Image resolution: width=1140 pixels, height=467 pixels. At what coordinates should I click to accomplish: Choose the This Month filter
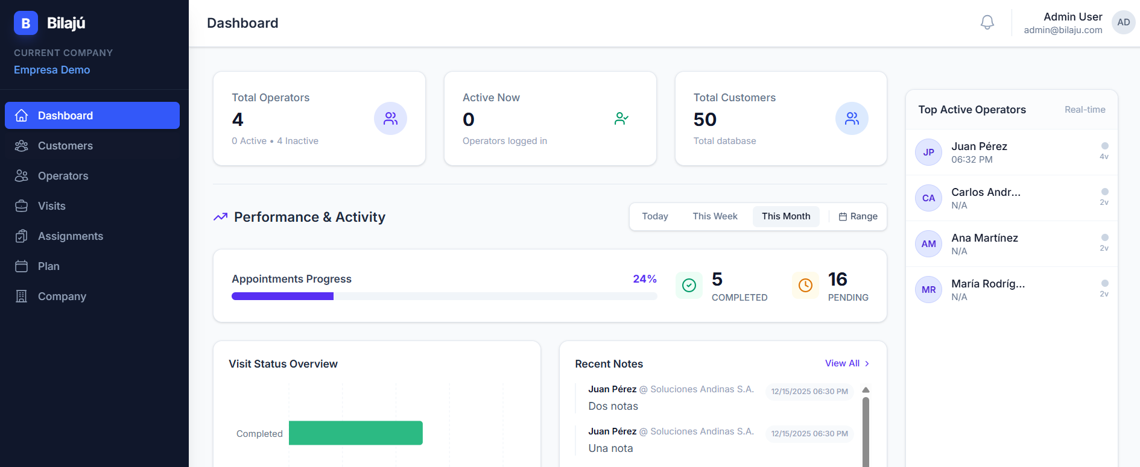click(785, 216)
